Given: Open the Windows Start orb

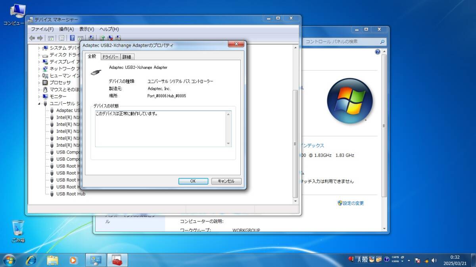Looking at the screenshot, I should pyautogui.click(x=9, y=260).
